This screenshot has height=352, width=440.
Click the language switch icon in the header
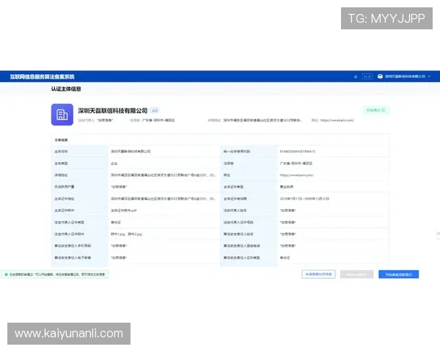[367, 76]
